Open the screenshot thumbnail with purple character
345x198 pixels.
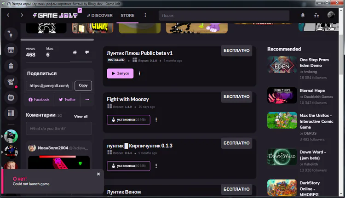(197, 28)
